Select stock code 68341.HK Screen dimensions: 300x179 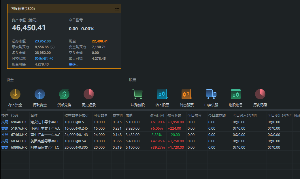click(x=19, y=141)
